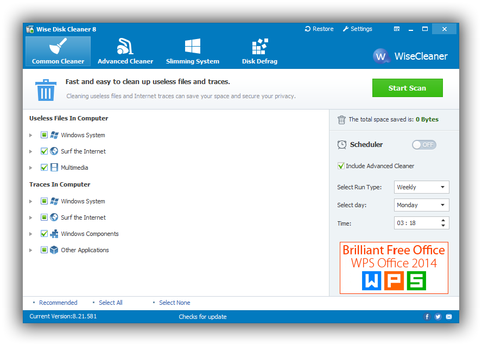482x346 pixels.
Task: Click the Twitter icon in status bar
Action: [x=438, y=317]
